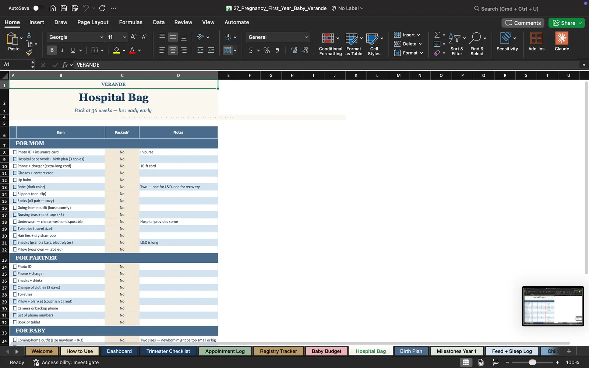589x368 pixels.
Task: Check the Slippers (non-slip) checkbox
Action: coord(15,194)
